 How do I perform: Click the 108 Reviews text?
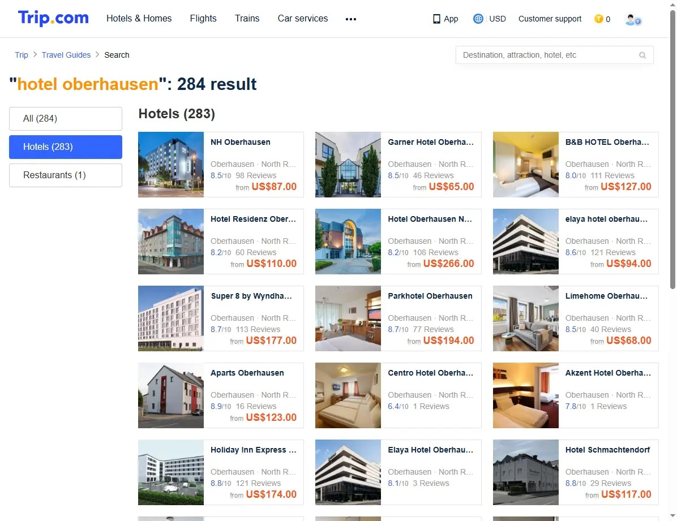point(436,252)
